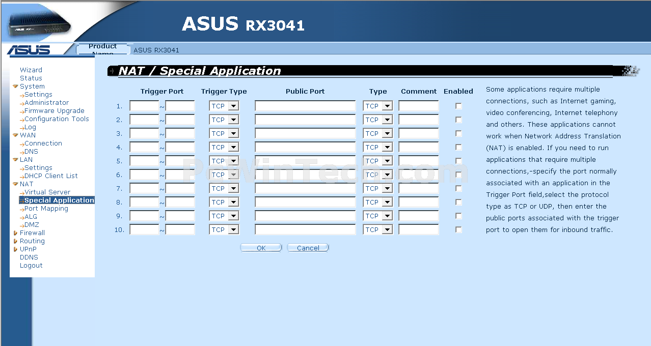Open the Status page
The height and width of the screenshot is (346, 651).
tap(31, 78)
